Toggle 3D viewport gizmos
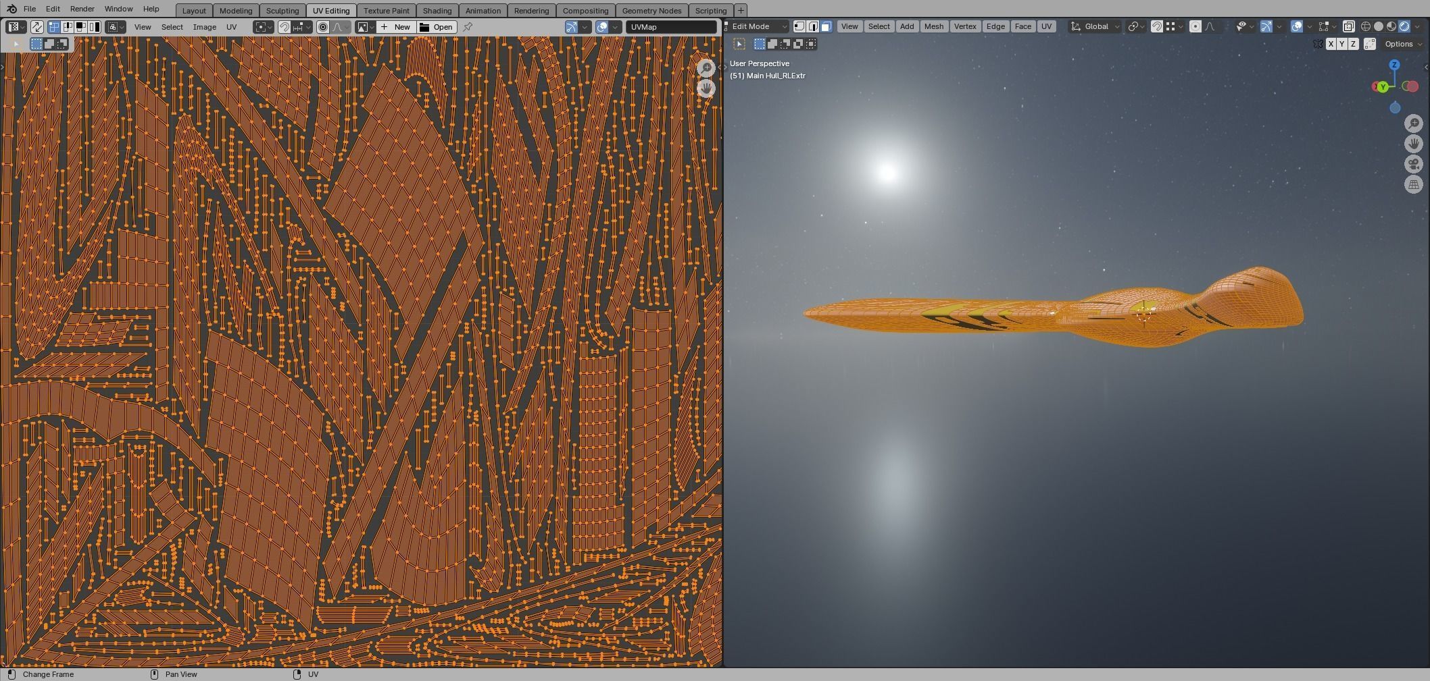 1266,26
